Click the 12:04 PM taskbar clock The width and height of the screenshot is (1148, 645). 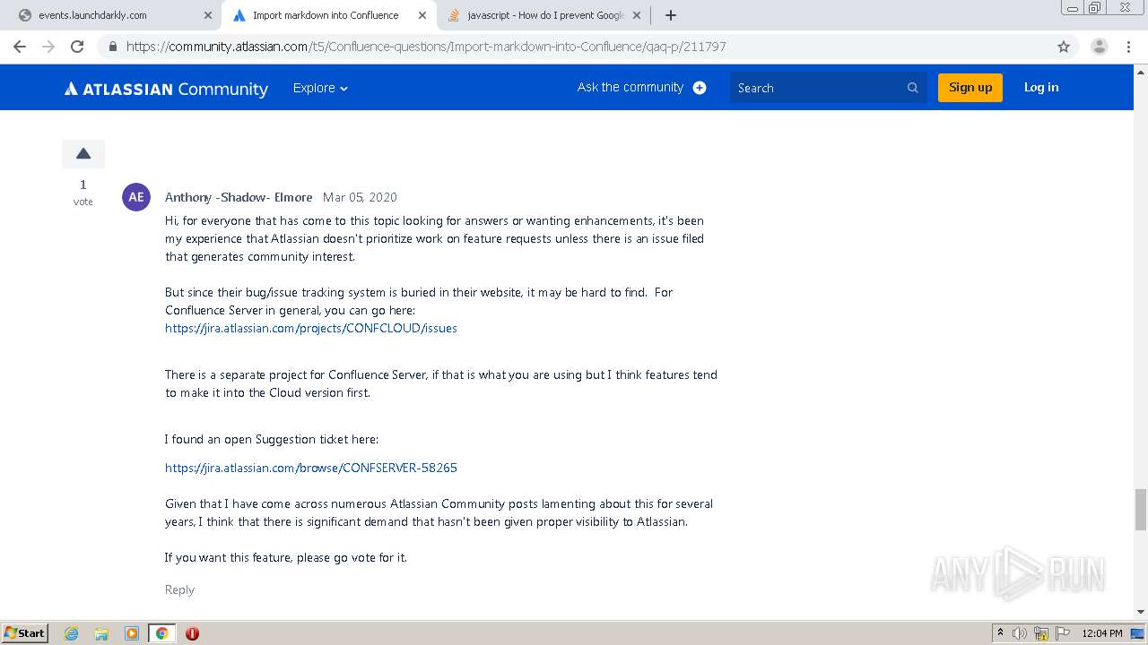click(1102, 633)
